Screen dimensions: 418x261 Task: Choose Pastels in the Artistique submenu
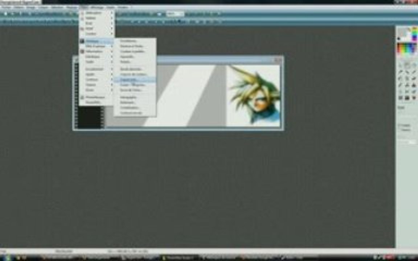tap(135, 62)
